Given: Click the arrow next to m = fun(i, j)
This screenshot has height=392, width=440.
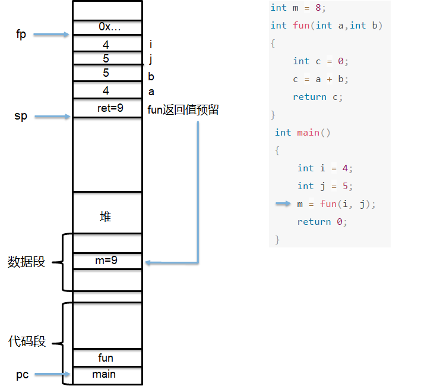Looking at the screenshot, I should pos(283,203).
